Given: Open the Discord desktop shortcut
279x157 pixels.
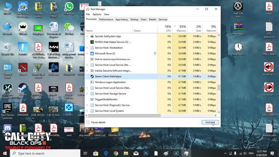Looking at the screenshot, I should tap(7, 130).
